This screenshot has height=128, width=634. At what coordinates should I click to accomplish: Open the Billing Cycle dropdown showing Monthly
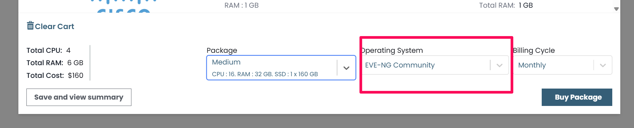563,65
